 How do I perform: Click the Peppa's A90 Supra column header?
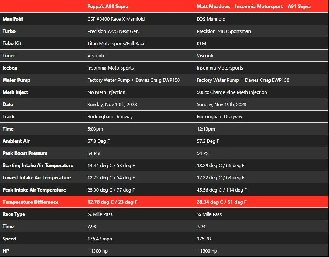click(x=108, y=7)
